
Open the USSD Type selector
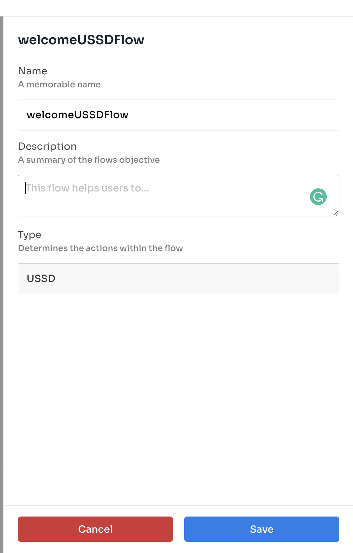coord(179,278)
